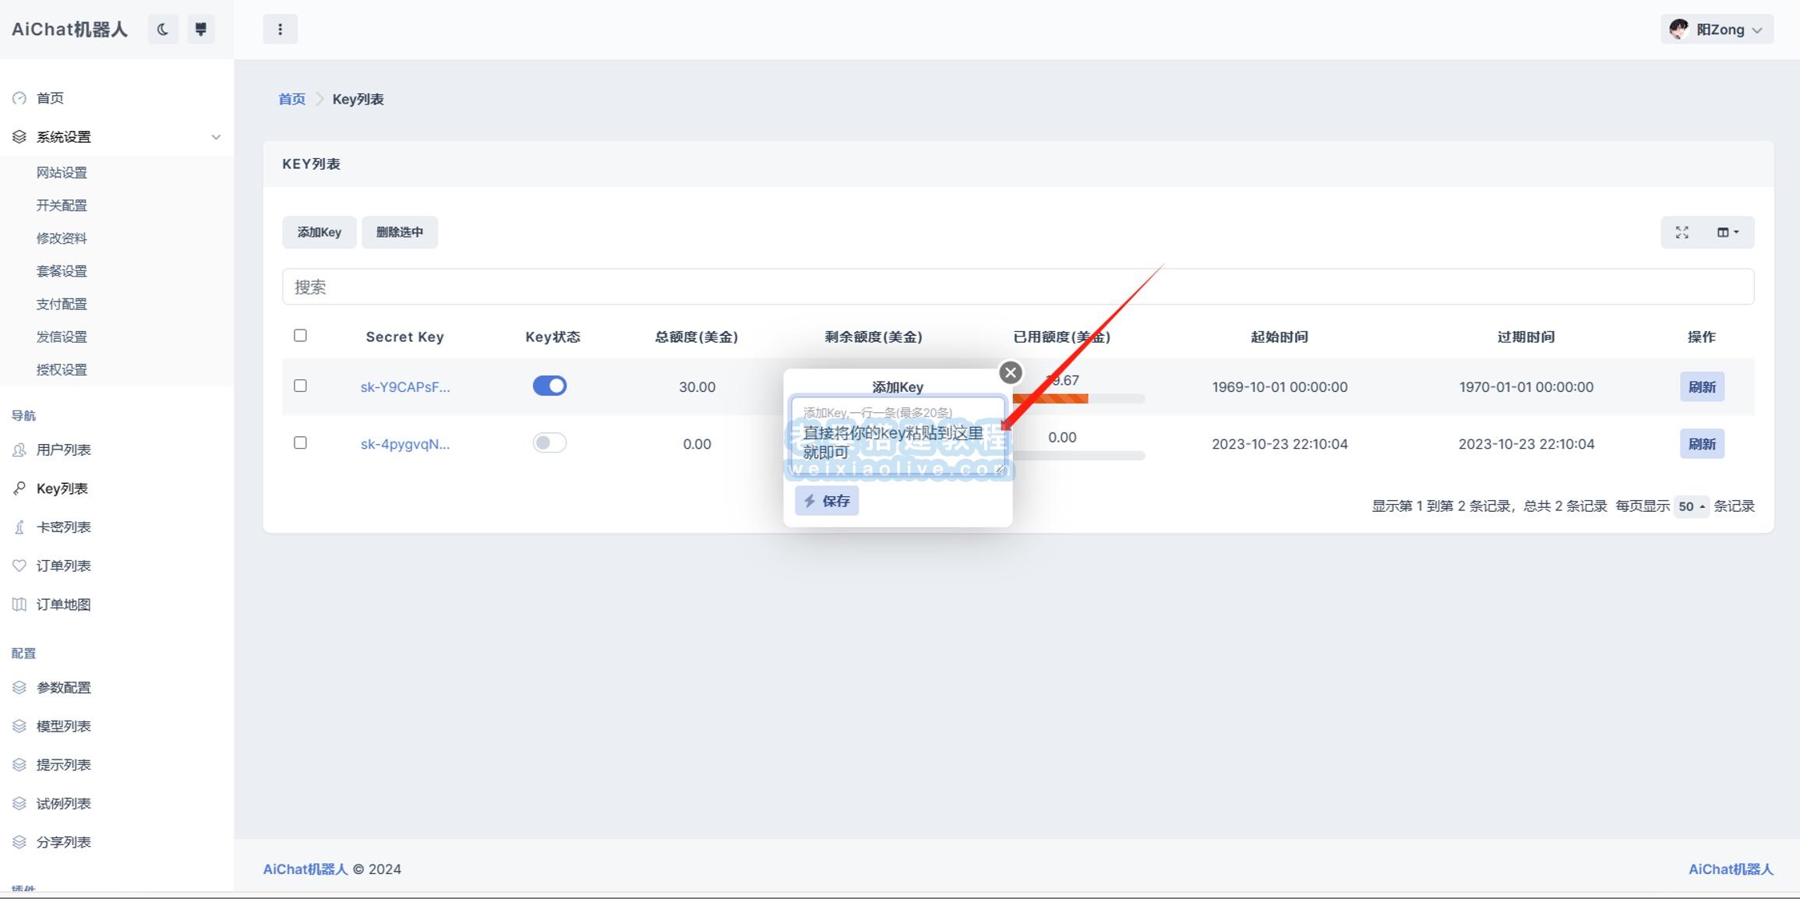This screenshot has width=1800, height=899.
Task: Close the 添加Key popup with X icon
Action: coord(1011,372)
